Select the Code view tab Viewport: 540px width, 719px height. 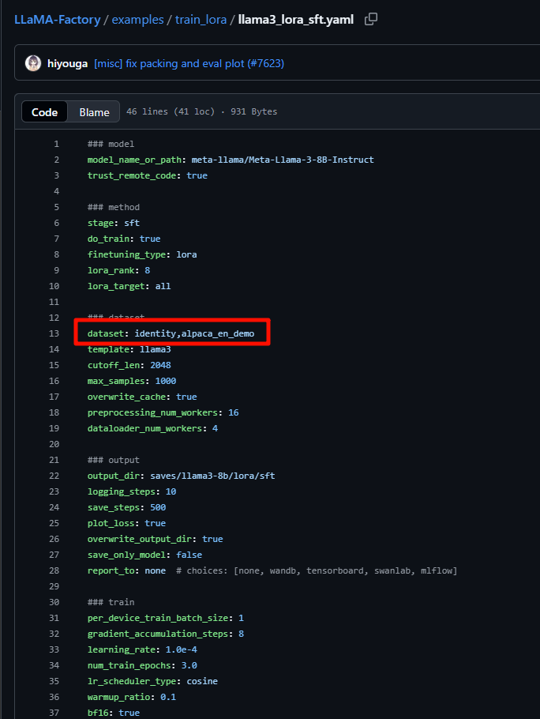44,112
